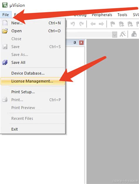Select License Management... in File menu

pos(33,81)
